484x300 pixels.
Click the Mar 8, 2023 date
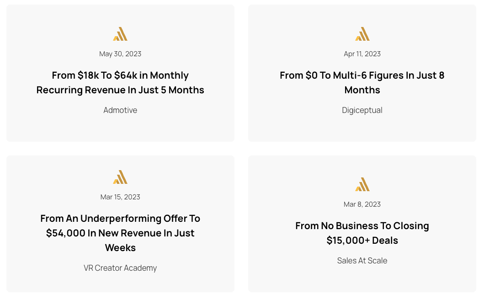362,204
